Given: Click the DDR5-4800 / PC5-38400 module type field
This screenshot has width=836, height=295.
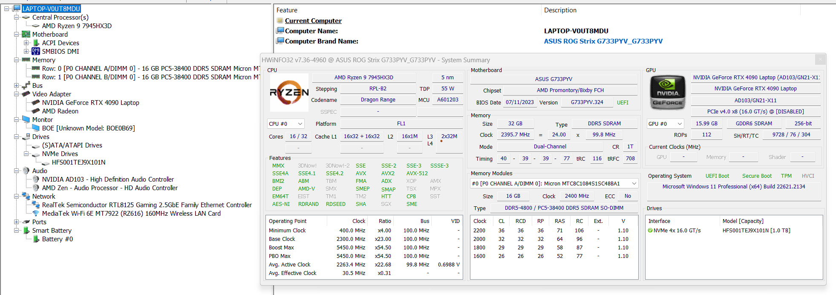Looking at the screenshot, I should point(564,208).
